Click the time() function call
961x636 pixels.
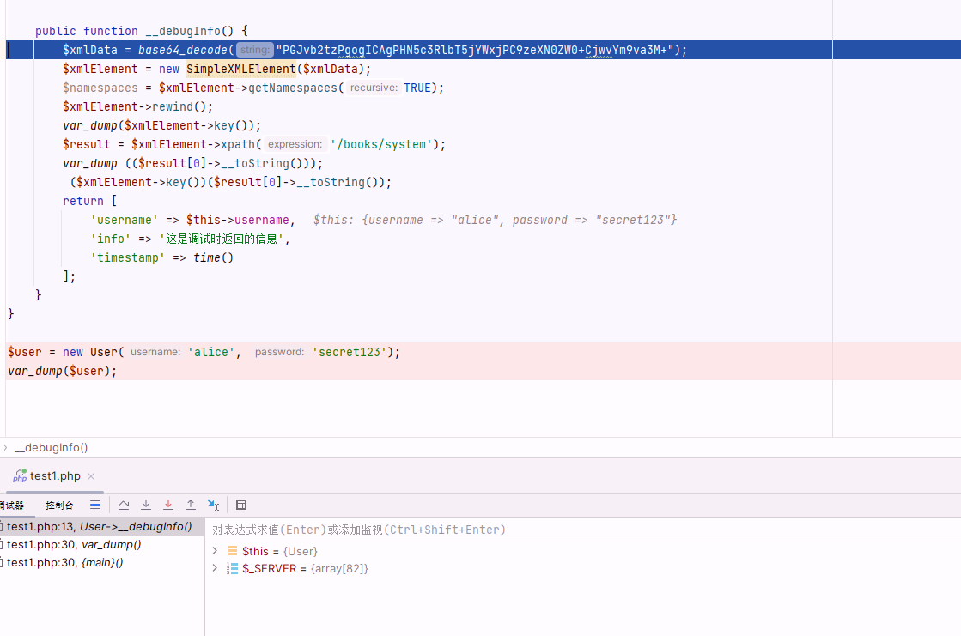pos(213,258)
